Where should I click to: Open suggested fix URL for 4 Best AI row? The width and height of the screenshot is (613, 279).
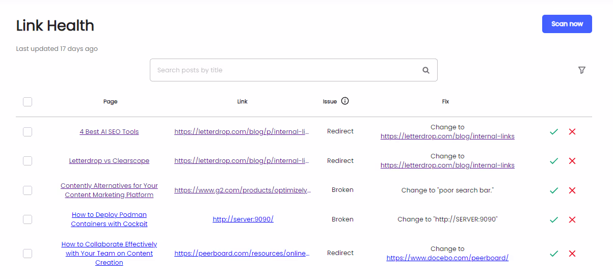click(x=447, y=136)
